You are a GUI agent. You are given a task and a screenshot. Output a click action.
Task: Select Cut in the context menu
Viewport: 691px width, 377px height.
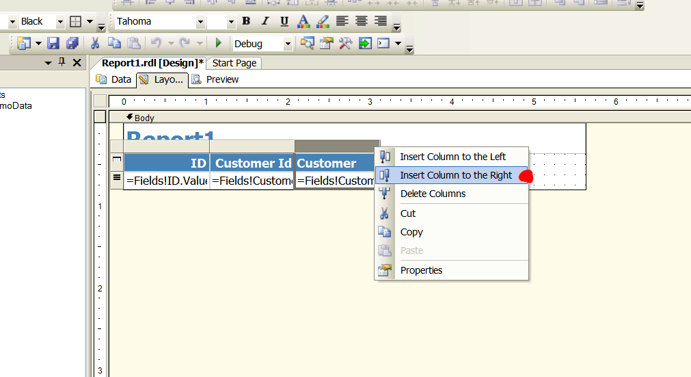(x=452, y=213)
